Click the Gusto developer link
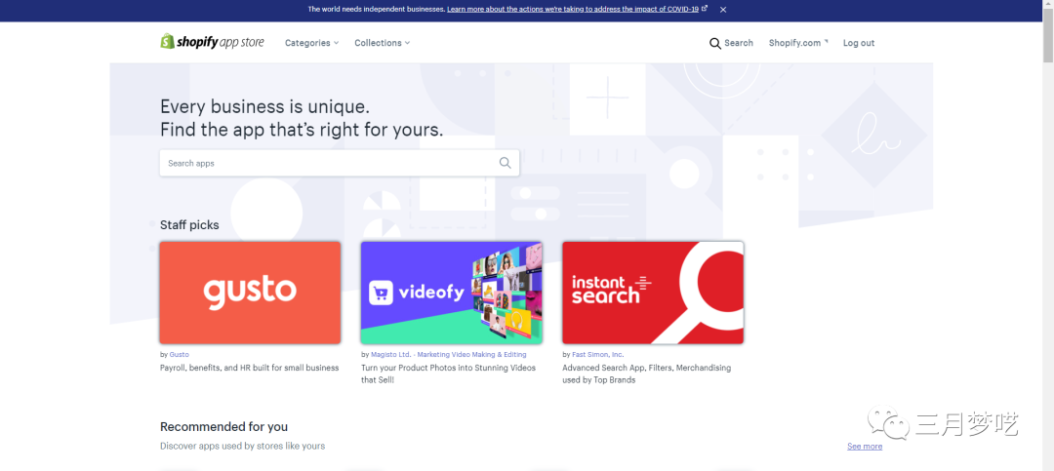1054x471 pixels. point(179,354)
